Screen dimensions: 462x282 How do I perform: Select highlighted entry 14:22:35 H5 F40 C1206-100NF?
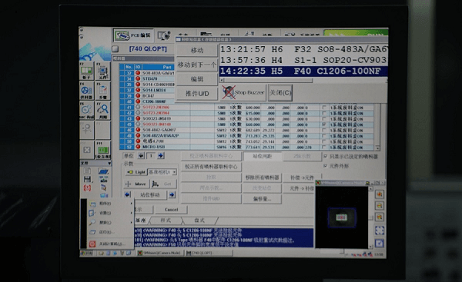pos(303,71)
